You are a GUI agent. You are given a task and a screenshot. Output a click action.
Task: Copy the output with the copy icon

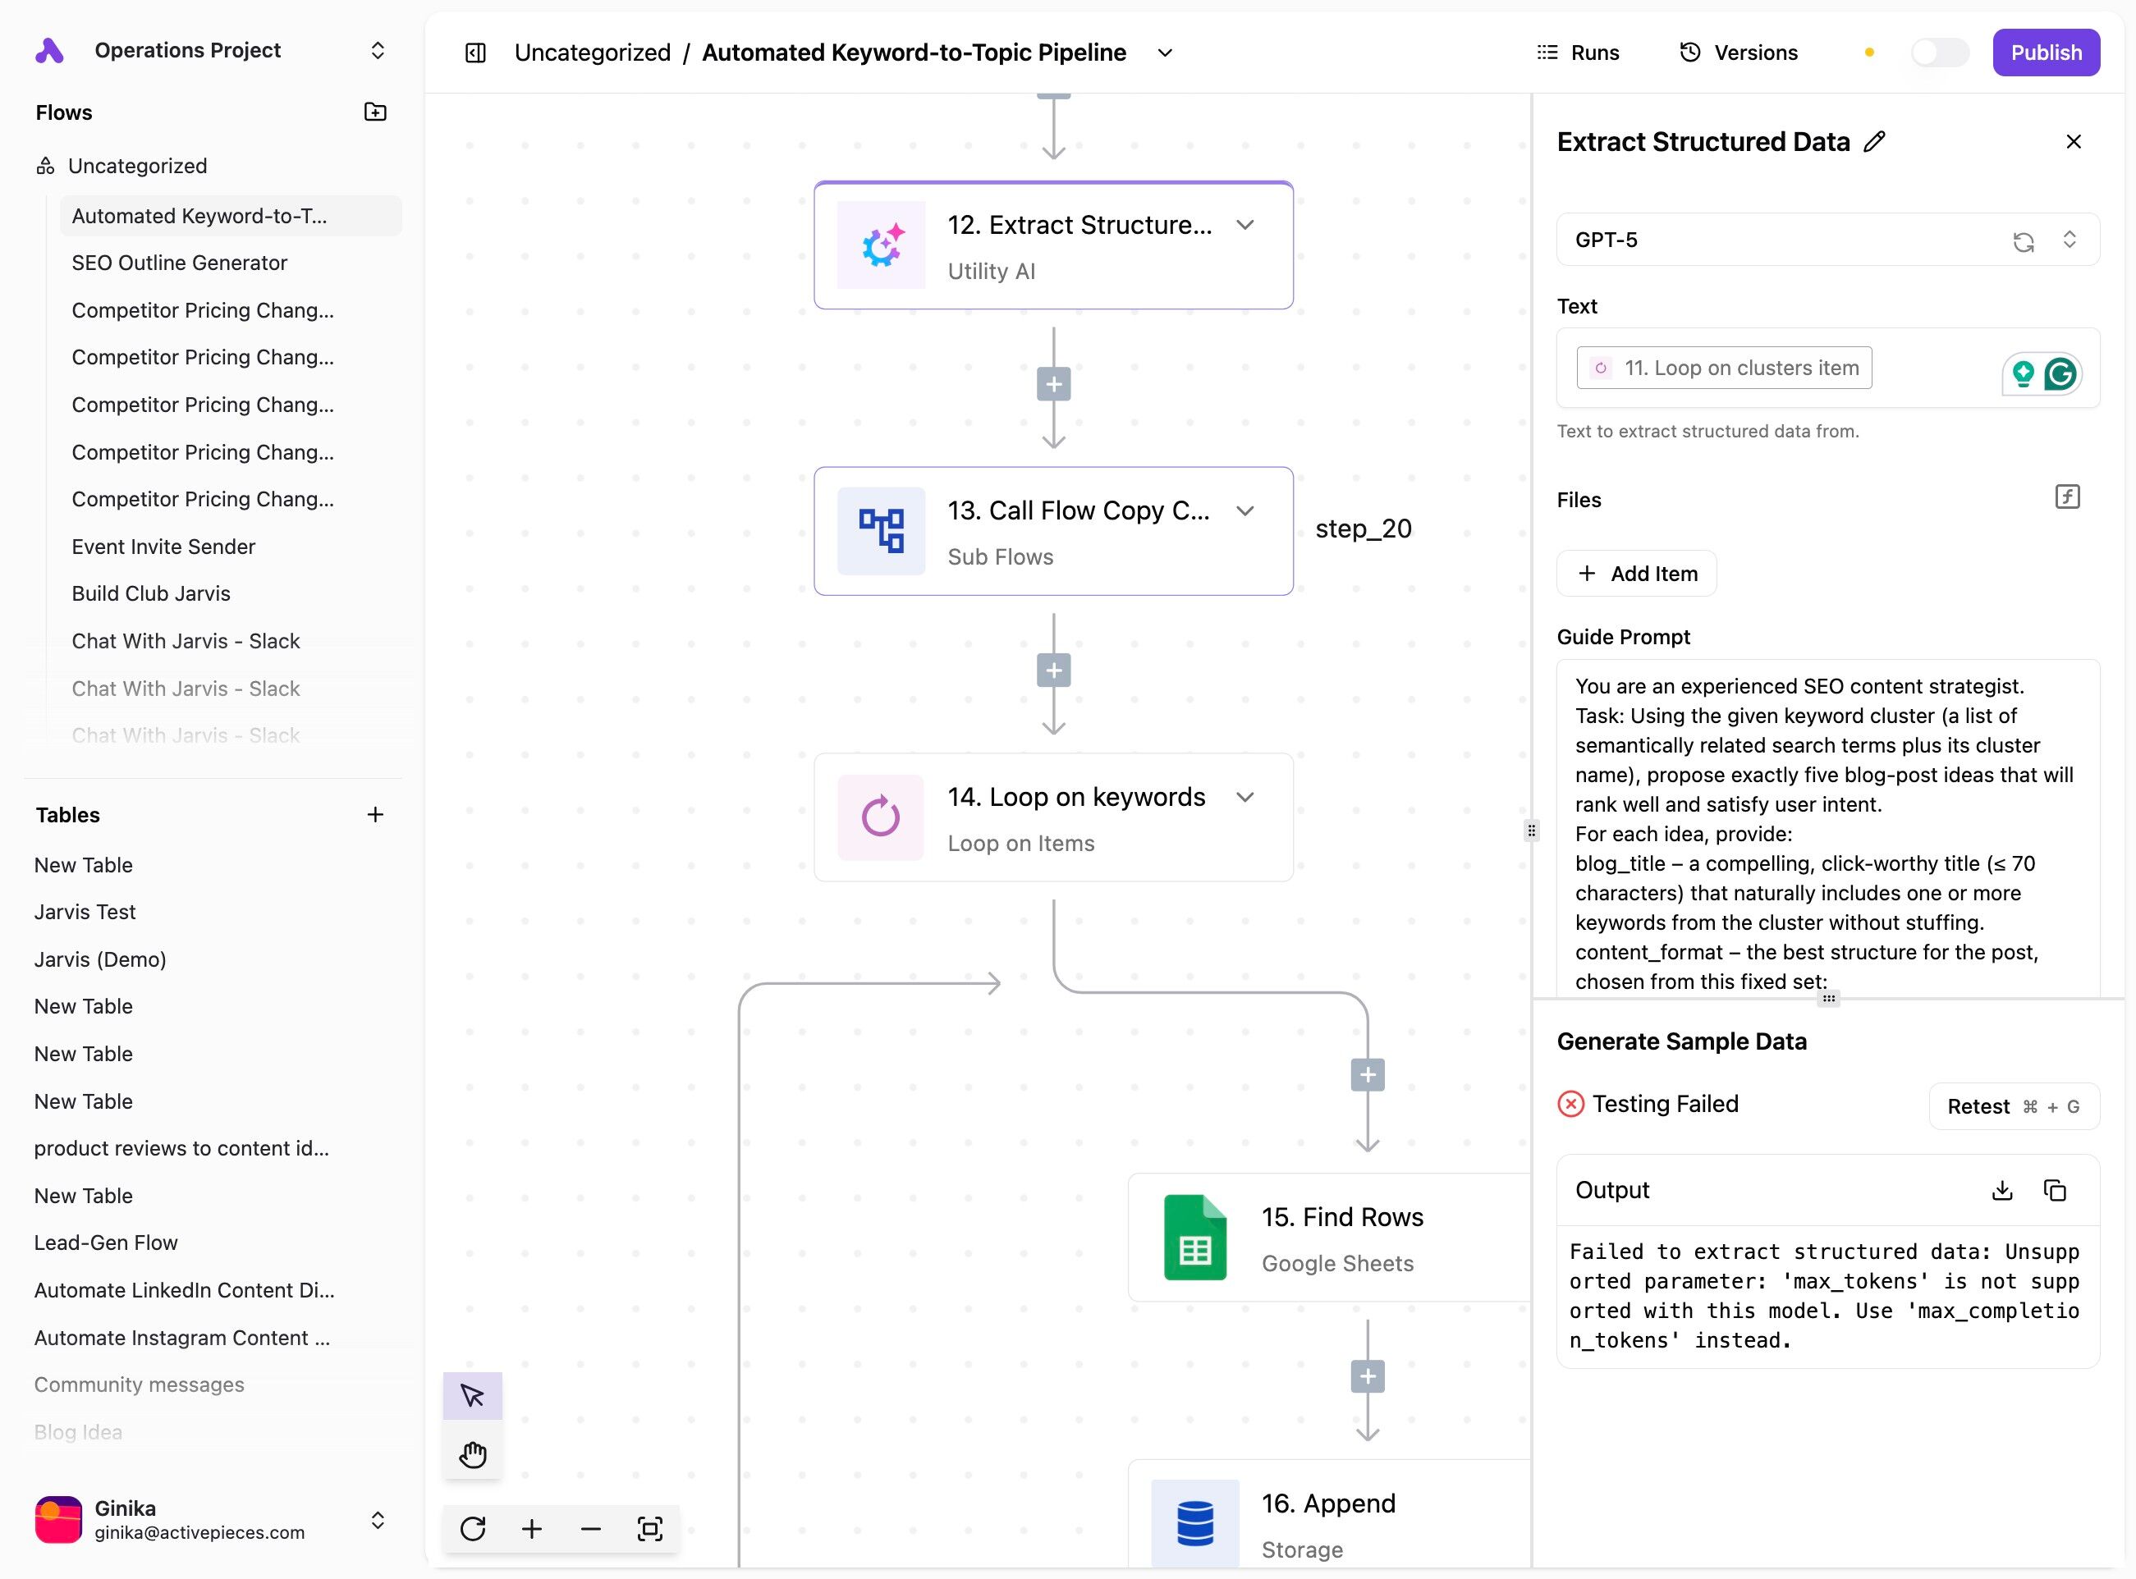coord(2055,1190)
